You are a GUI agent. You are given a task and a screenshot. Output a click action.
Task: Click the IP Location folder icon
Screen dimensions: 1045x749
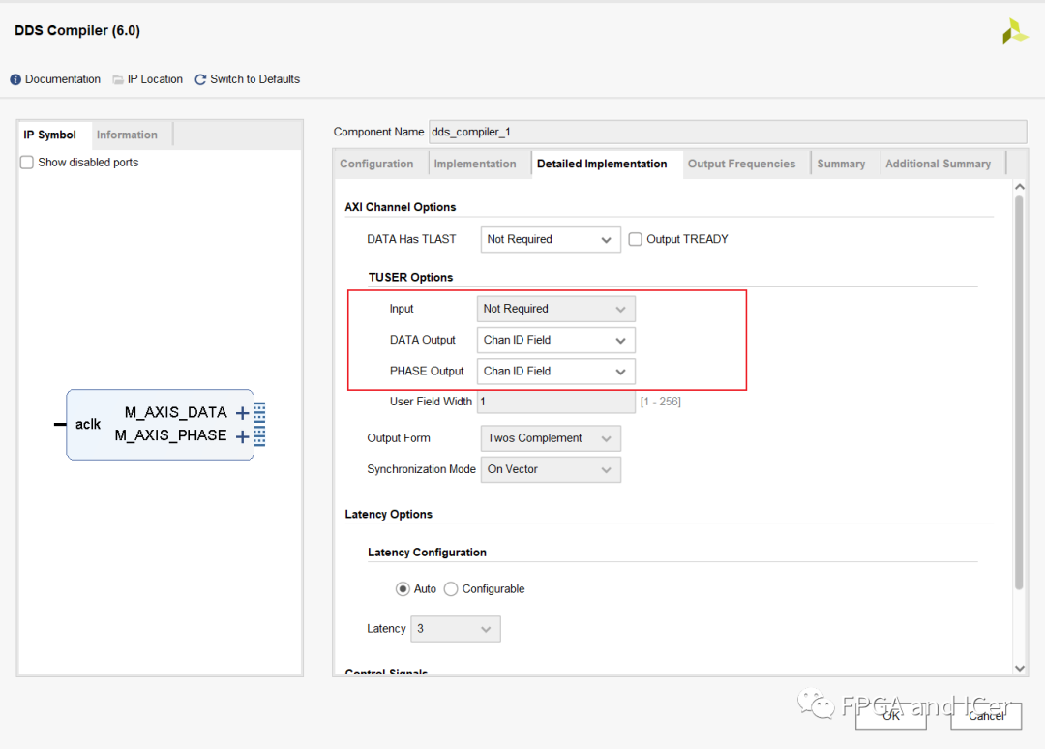tap(118, 80)
